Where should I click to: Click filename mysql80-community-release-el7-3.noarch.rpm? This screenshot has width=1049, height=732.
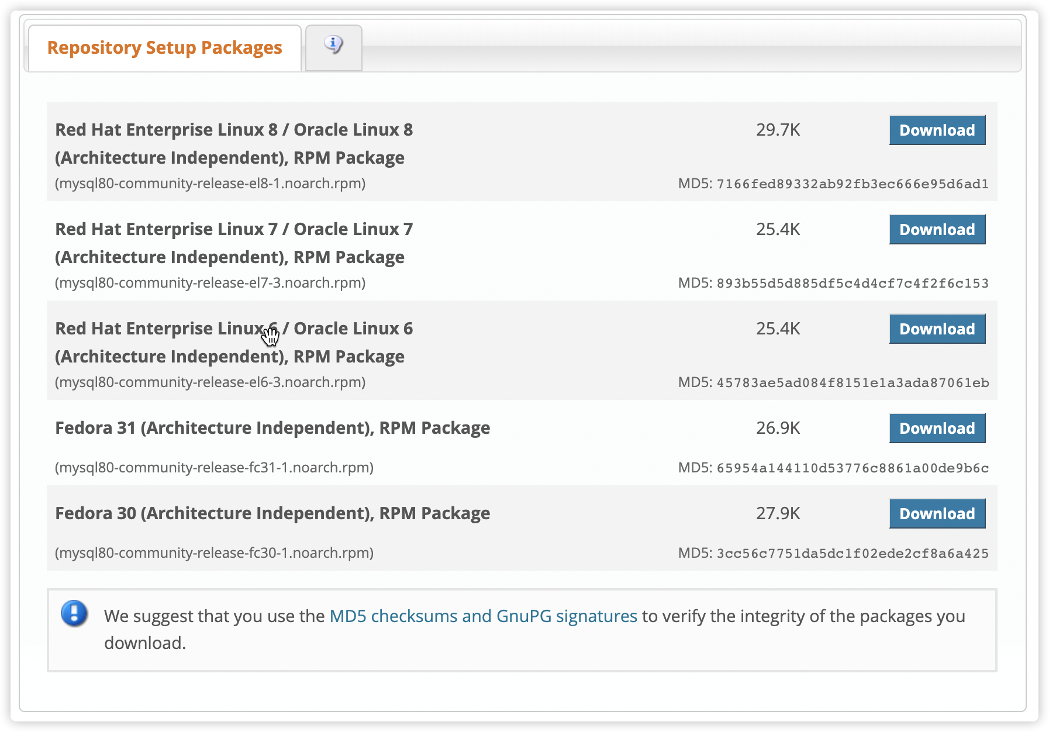(x=210, y=283)
